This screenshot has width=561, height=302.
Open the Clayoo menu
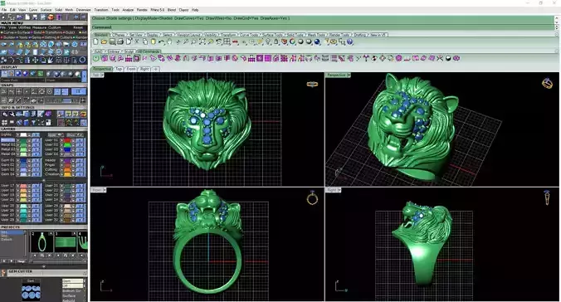click(x=183, y=10)
